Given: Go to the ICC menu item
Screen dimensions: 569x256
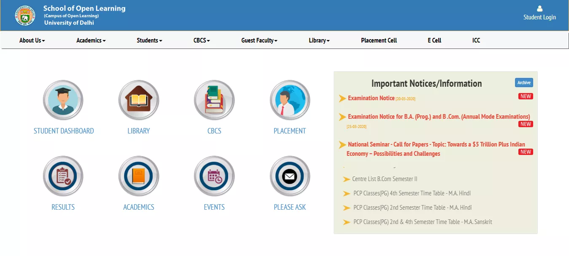Looking at the screenshot, I should pyautogui.click(x=476, y=40).
